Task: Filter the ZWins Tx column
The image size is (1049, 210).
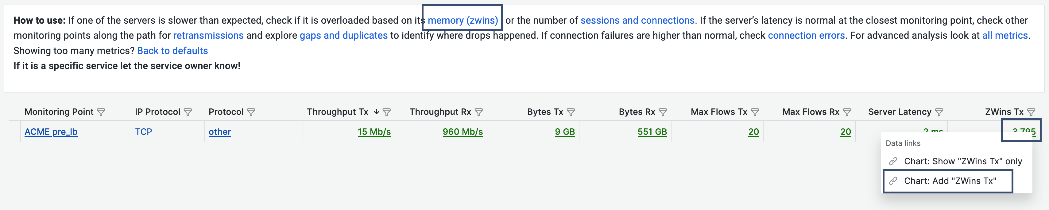Action: (1031, 112)
